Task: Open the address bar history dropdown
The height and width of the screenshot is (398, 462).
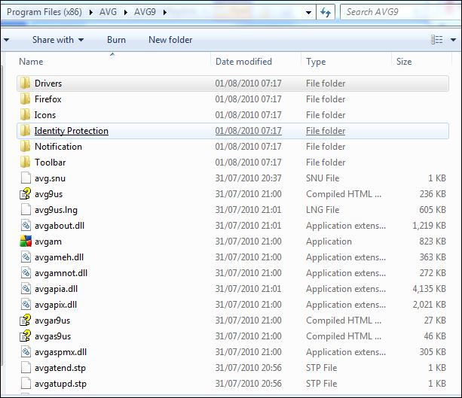Action: pyautogui.click(x=308, y=12)
